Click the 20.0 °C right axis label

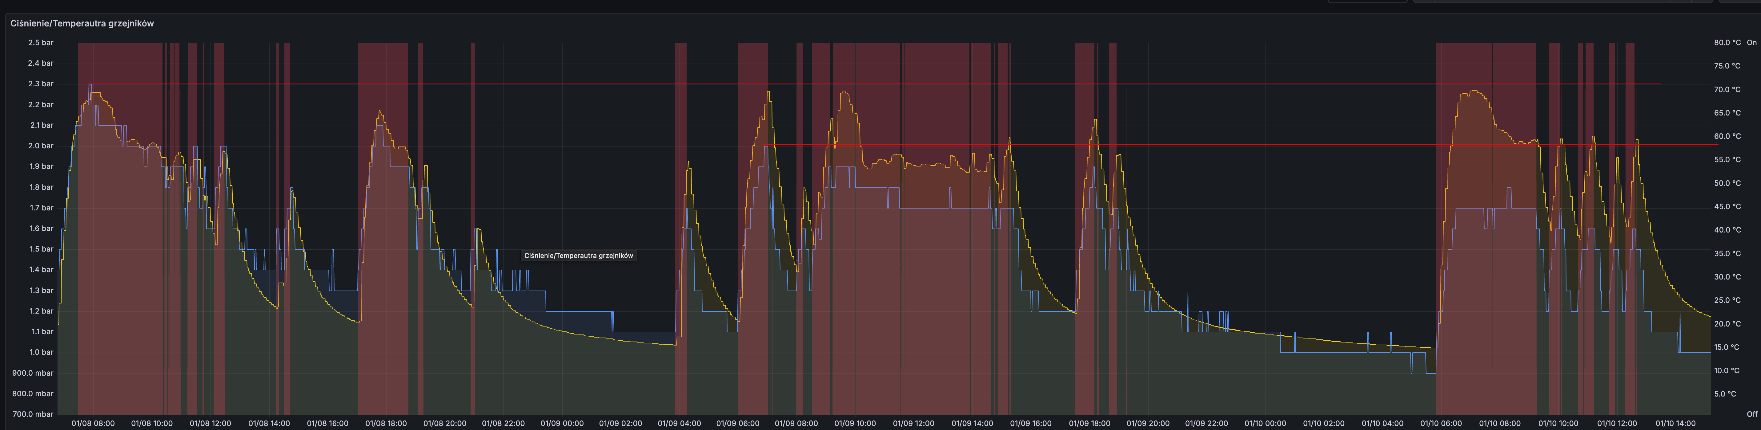1727,323
